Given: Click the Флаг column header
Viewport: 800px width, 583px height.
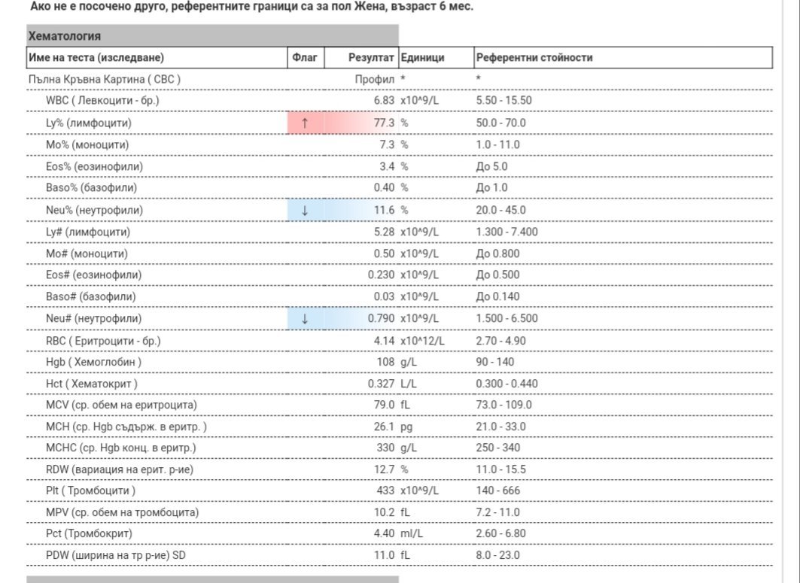Looking at the screenshot, I should click(x=304, y=58).
